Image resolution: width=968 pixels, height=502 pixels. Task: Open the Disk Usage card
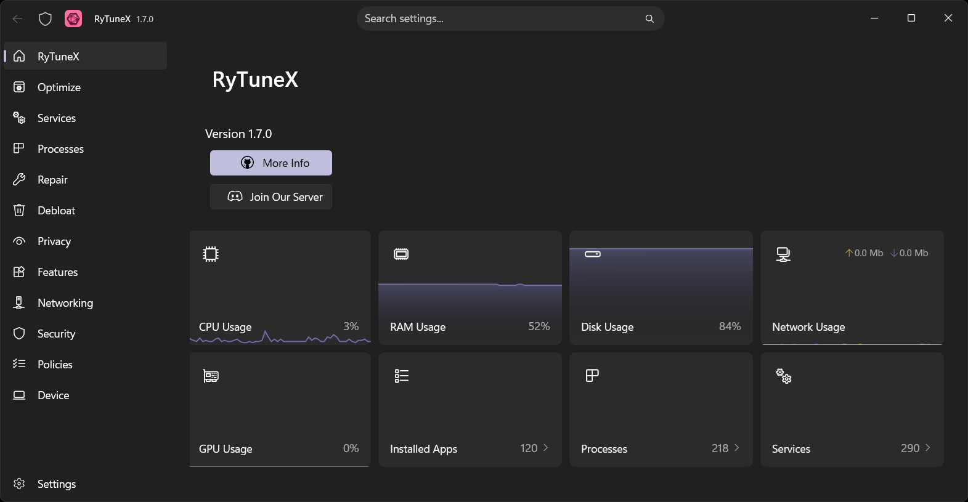click(661, 287)
